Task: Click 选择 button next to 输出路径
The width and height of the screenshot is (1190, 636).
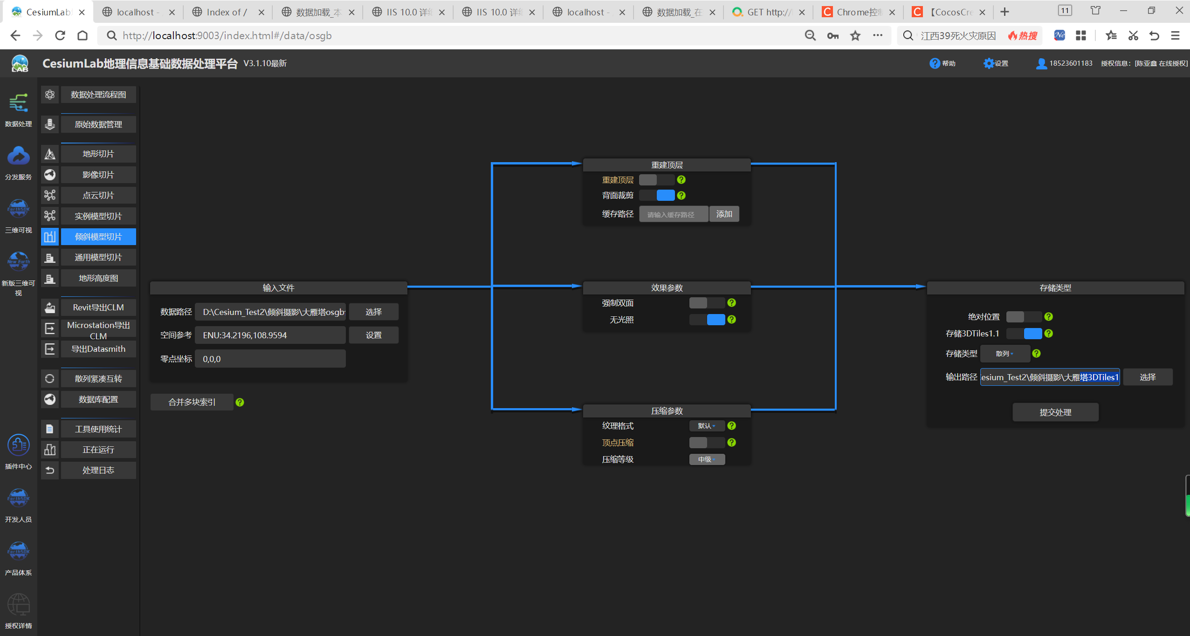Action: 1148,377
